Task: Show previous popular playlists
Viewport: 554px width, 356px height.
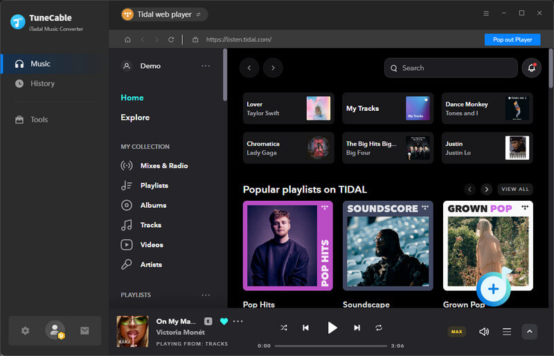Action: [470, 190]
